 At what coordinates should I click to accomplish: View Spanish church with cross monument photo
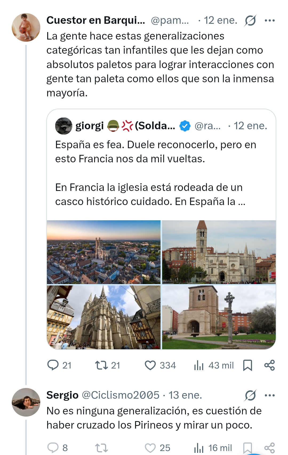[219, 317]
